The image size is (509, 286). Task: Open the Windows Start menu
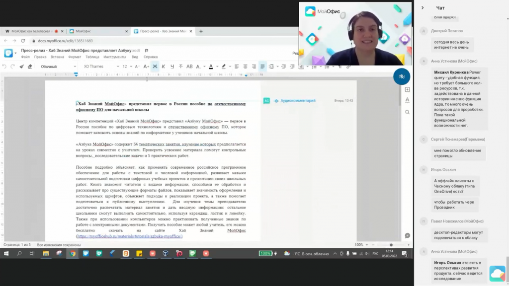point(6,254)
